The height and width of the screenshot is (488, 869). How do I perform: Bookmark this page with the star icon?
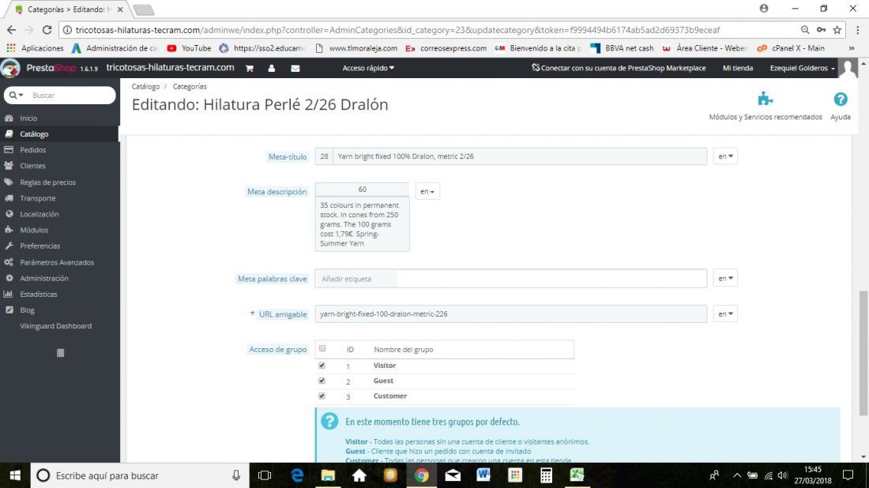[837, 30]
